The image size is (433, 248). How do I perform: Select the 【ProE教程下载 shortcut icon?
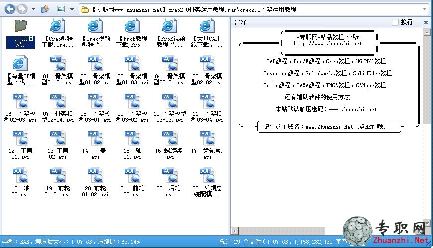tap(132, 26)
